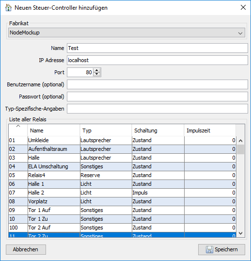Click the Lautsprecher type cell of Aufenthaltsraum
The image size is (251, 261).
pos(106,149)
